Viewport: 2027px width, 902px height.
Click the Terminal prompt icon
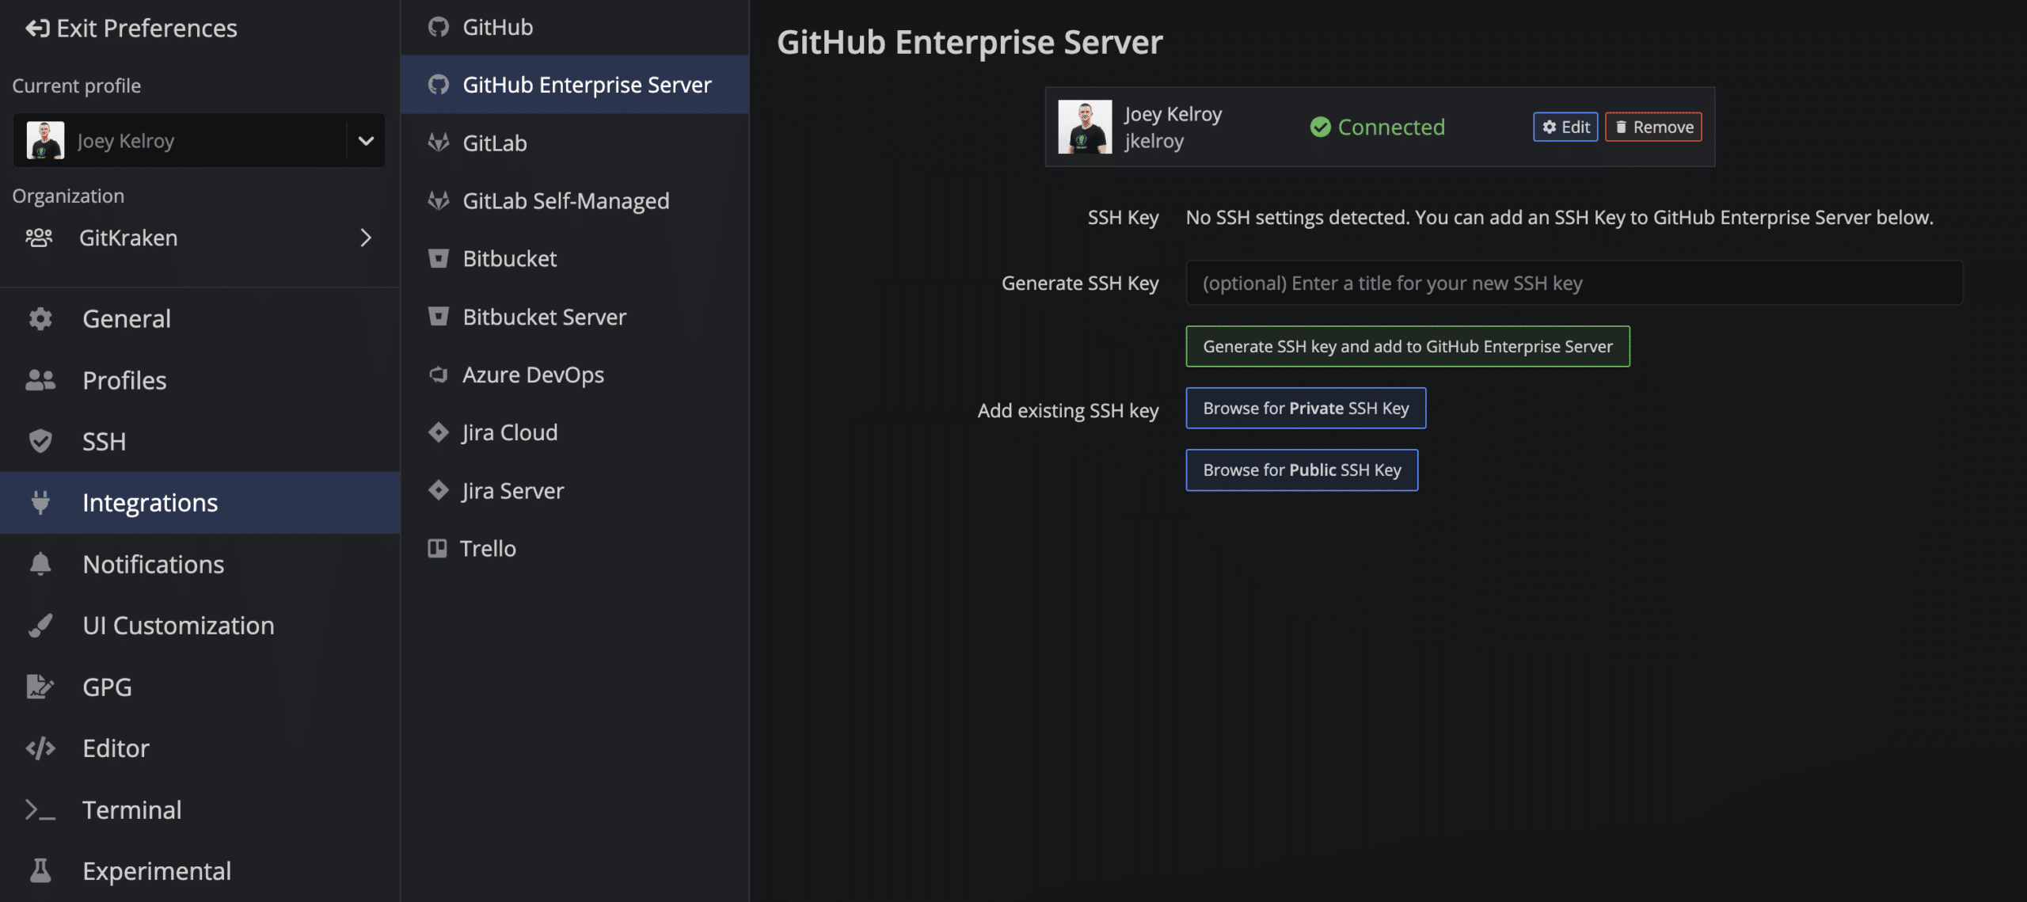tap(40, 809)
